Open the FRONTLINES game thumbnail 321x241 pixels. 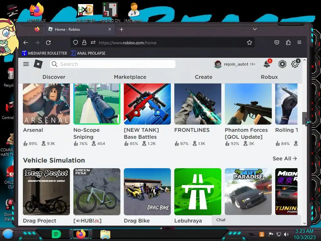(x=198, y=104)
